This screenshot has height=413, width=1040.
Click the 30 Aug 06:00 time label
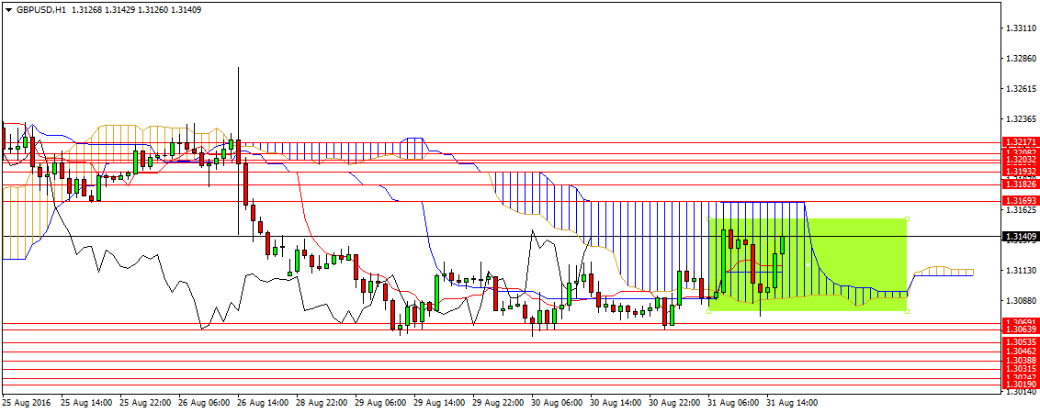click(557, 403)
